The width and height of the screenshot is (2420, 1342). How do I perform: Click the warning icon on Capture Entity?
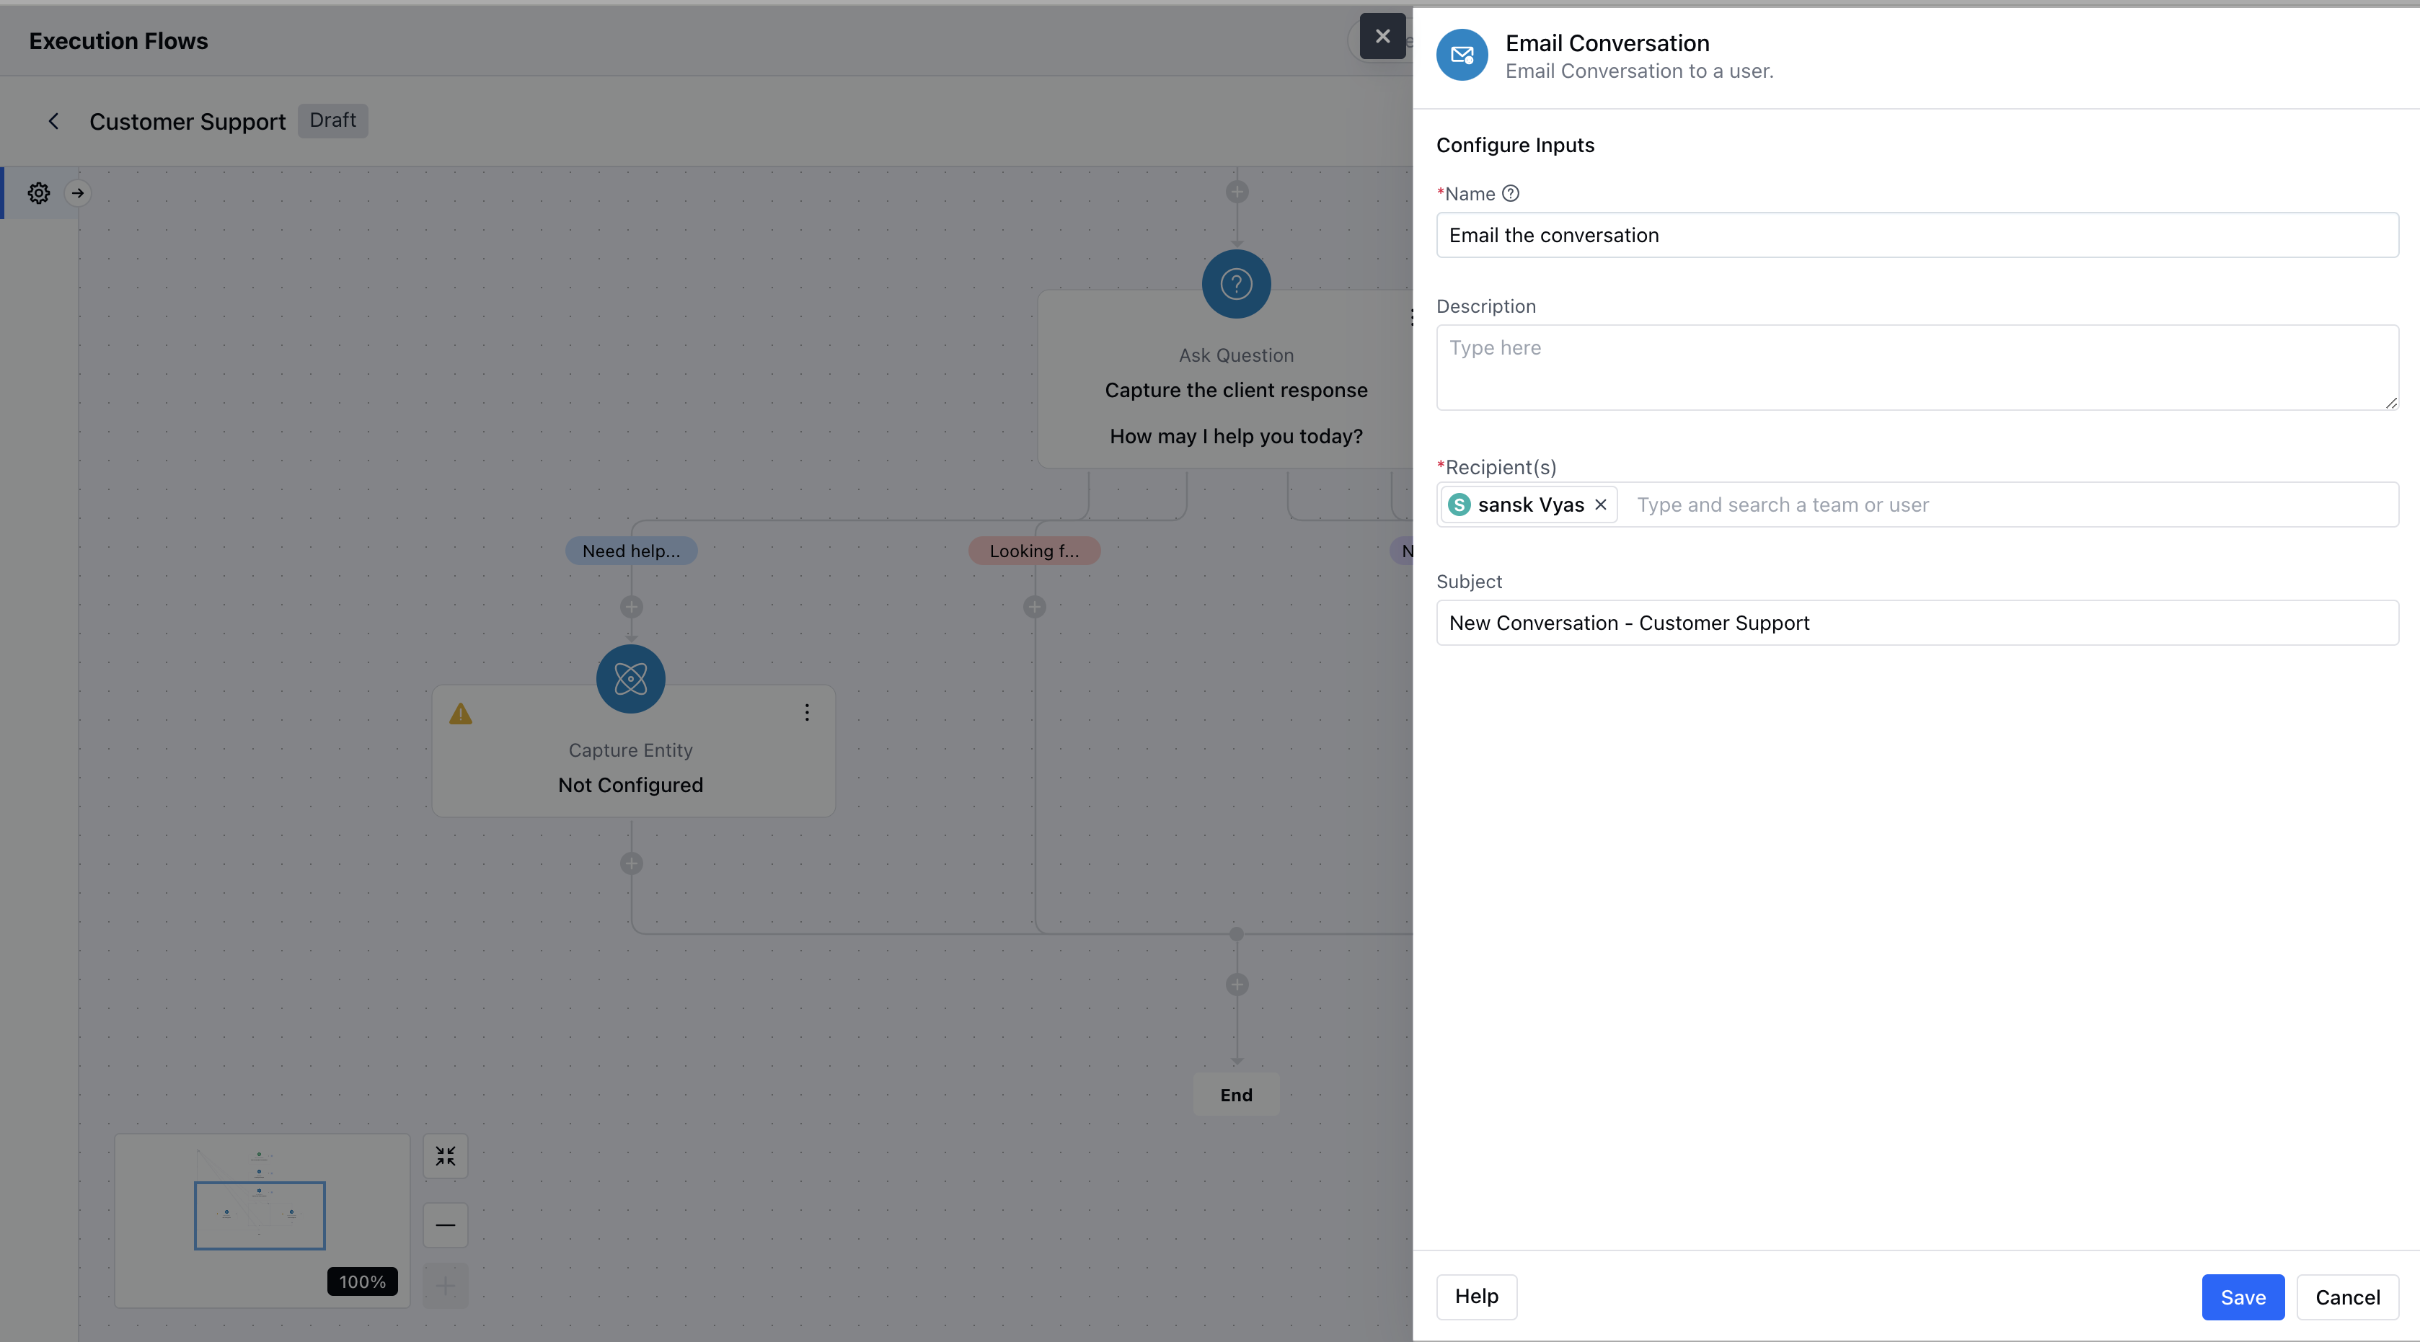point(460,714)
